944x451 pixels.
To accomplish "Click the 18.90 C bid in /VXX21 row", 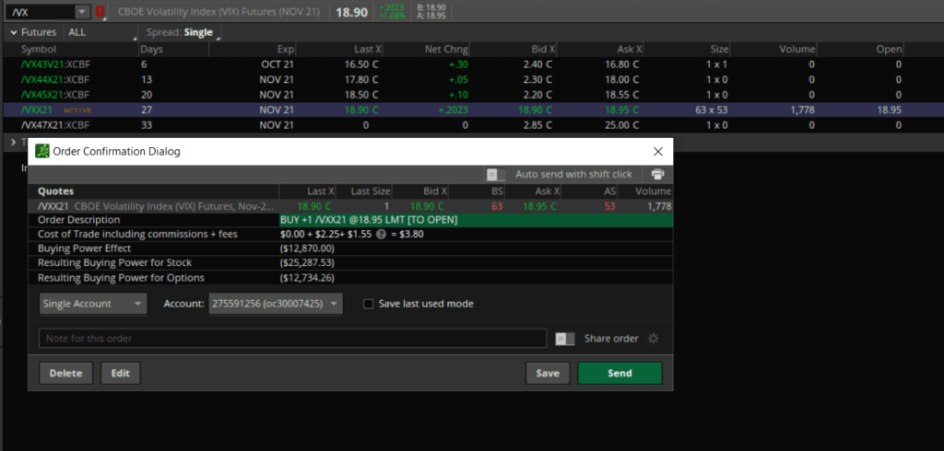I will pyautogui.click(x=534, y=110).
